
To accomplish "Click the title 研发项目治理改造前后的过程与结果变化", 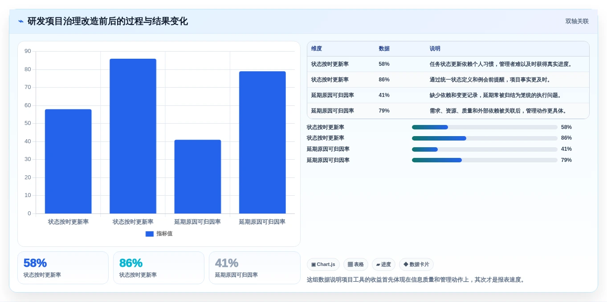I will click(x=108, y=21).
